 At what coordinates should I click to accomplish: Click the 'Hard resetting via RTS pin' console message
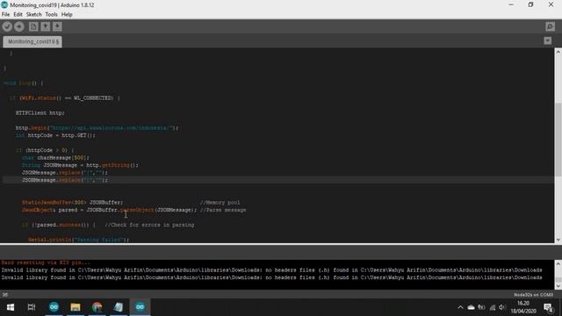pos(46,262)
